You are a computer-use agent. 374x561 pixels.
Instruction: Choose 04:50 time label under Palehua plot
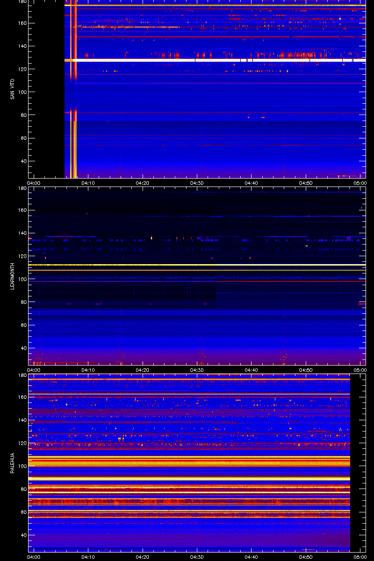[306, 557]
